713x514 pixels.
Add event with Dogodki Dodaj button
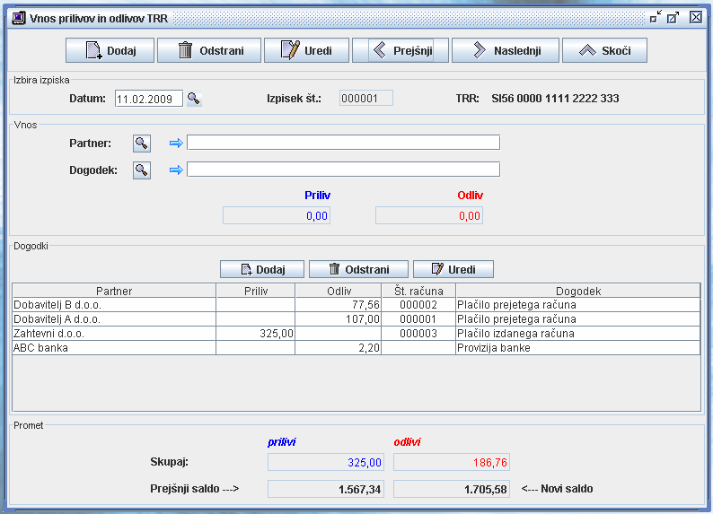click(x=262, y=269)
